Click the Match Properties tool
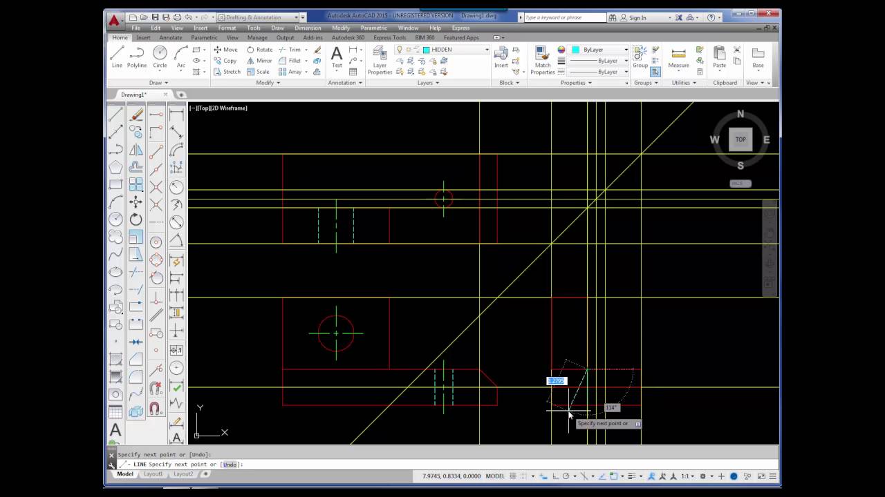This screenshot has width=885, height=497. pos(543,61)
